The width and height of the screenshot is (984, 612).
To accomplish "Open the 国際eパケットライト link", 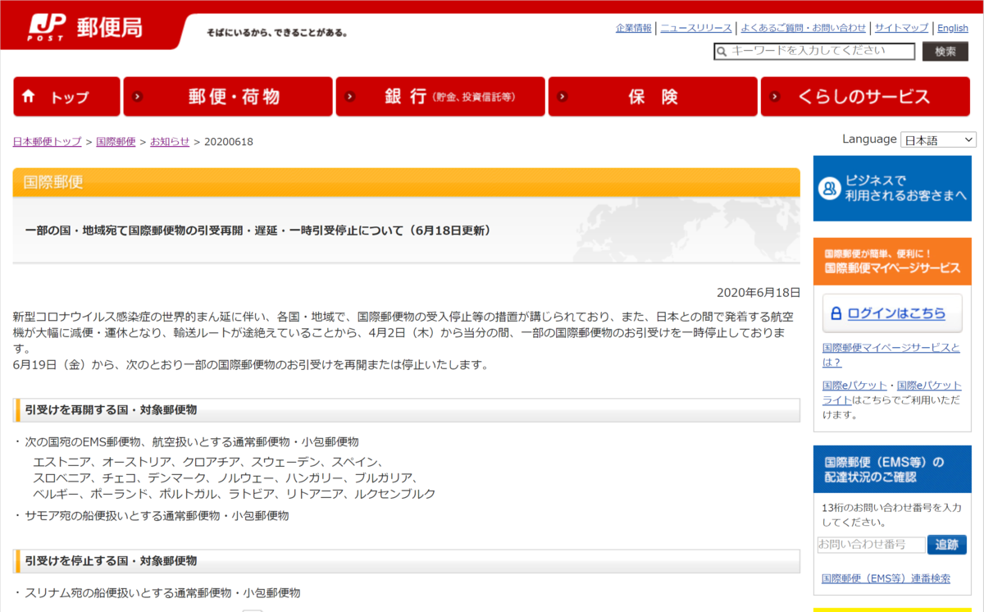I will (892, 392).
